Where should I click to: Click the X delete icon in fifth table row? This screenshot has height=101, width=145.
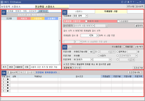[3, 91]
